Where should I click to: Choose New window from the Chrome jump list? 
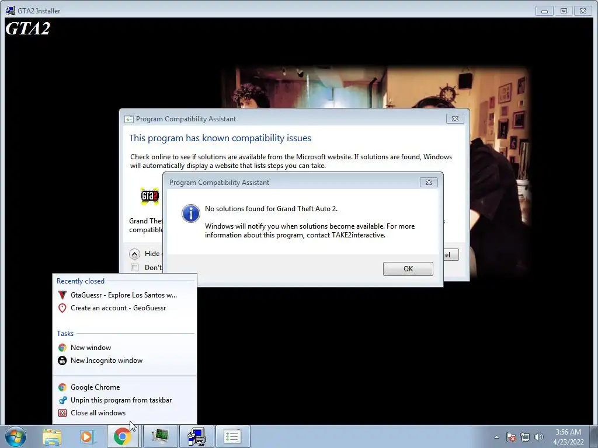tap(91, 348)
